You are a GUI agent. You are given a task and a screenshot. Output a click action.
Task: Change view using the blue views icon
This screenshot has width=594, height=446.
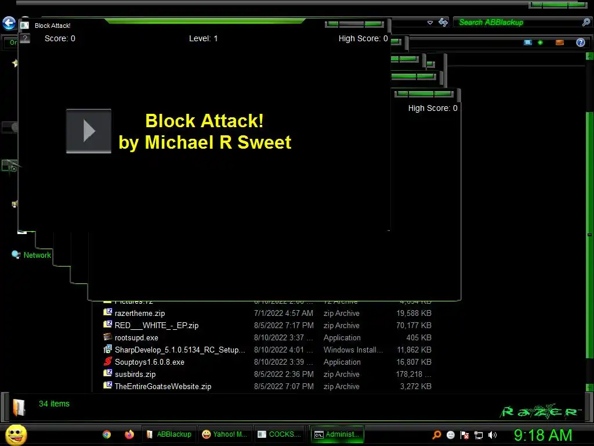528,42
